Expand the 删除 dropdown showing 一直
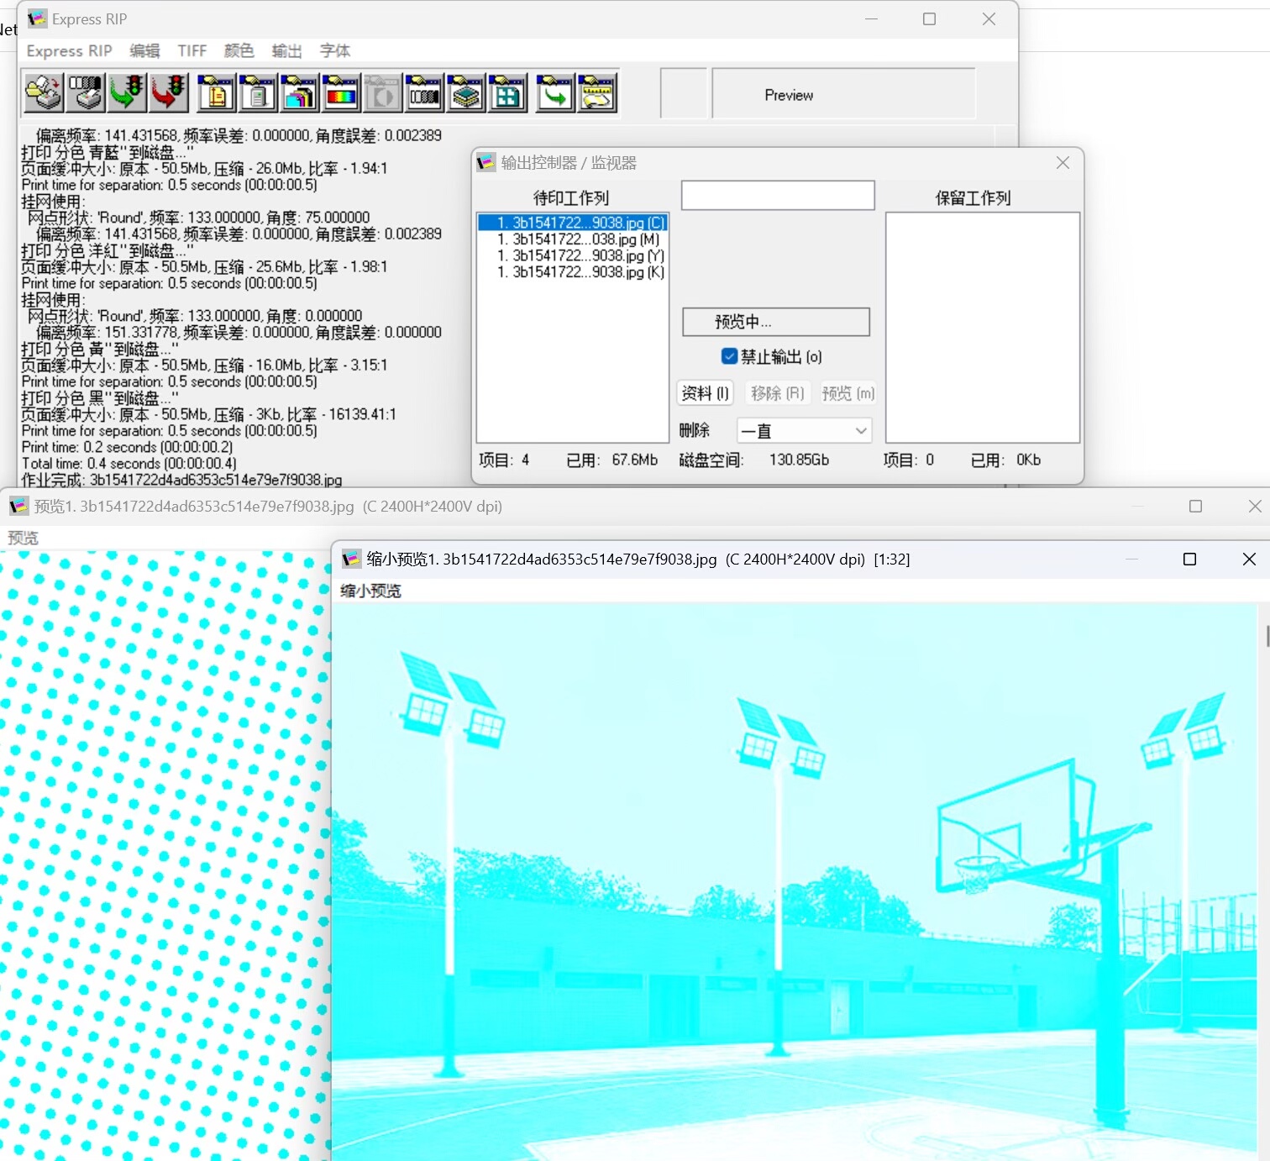Image resolution: width=1270 pixels, height=1161 pixels. point(804,431)
